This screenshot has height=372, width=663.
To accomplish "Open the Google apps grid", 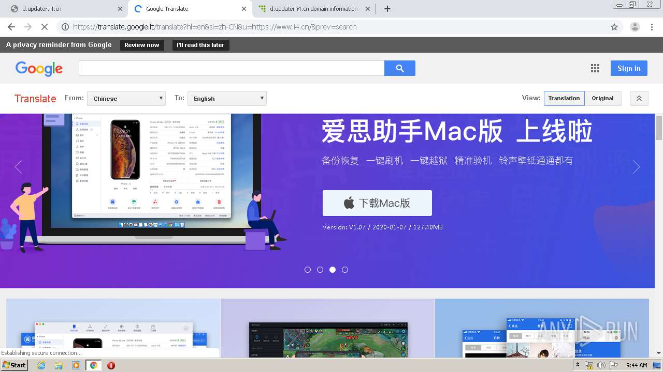I will 595,68.
